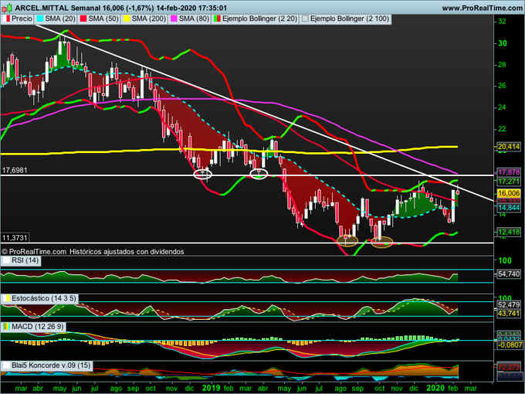525x394 pixels.
Task: Click the 14,844 cyan price tag
Action: pos(508,208)
